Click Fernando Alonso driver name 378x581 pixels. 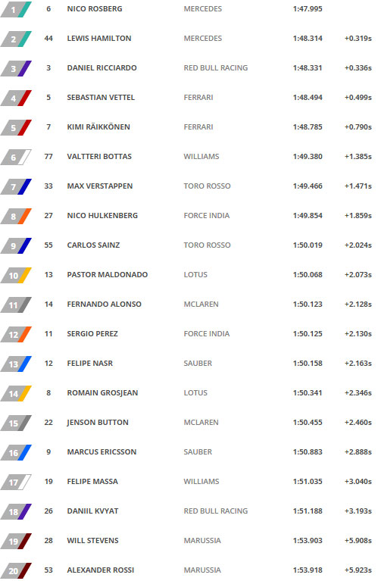[x=104, y=305]
